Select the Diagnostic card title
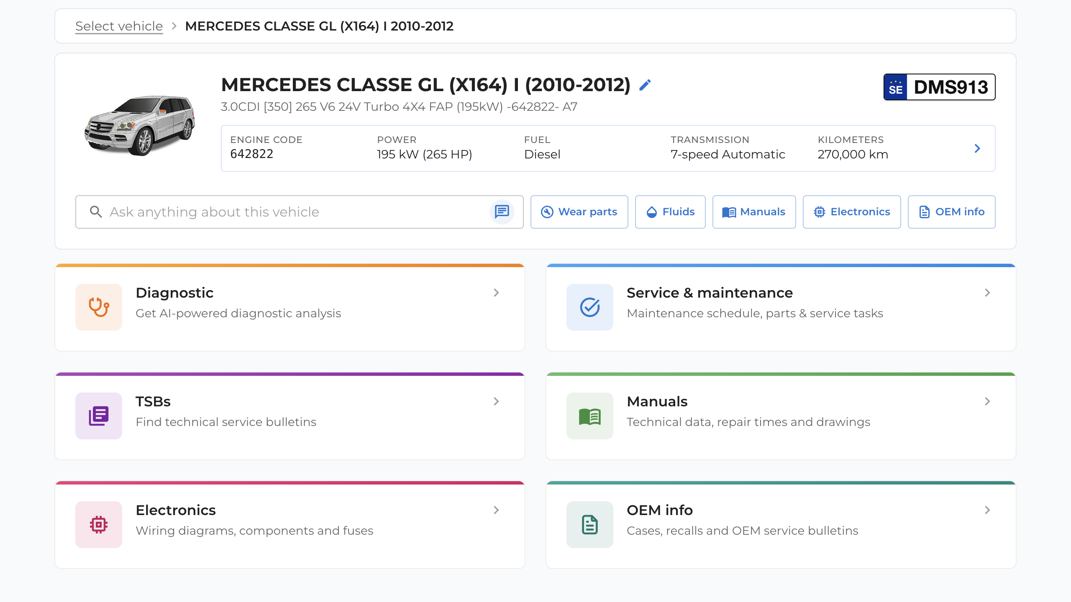1071x602 pixels. (174, 293)
